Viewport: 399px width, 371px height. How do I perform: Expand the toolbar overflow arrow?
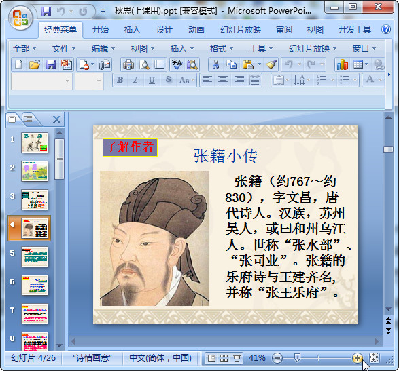point(389,74)
